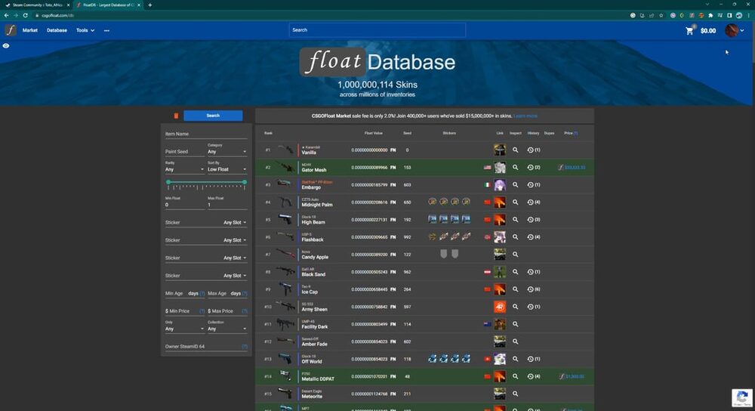Viewport: 755px width, 411px height.
Task: Open the Only dropdown
Action: coord(185,329)
